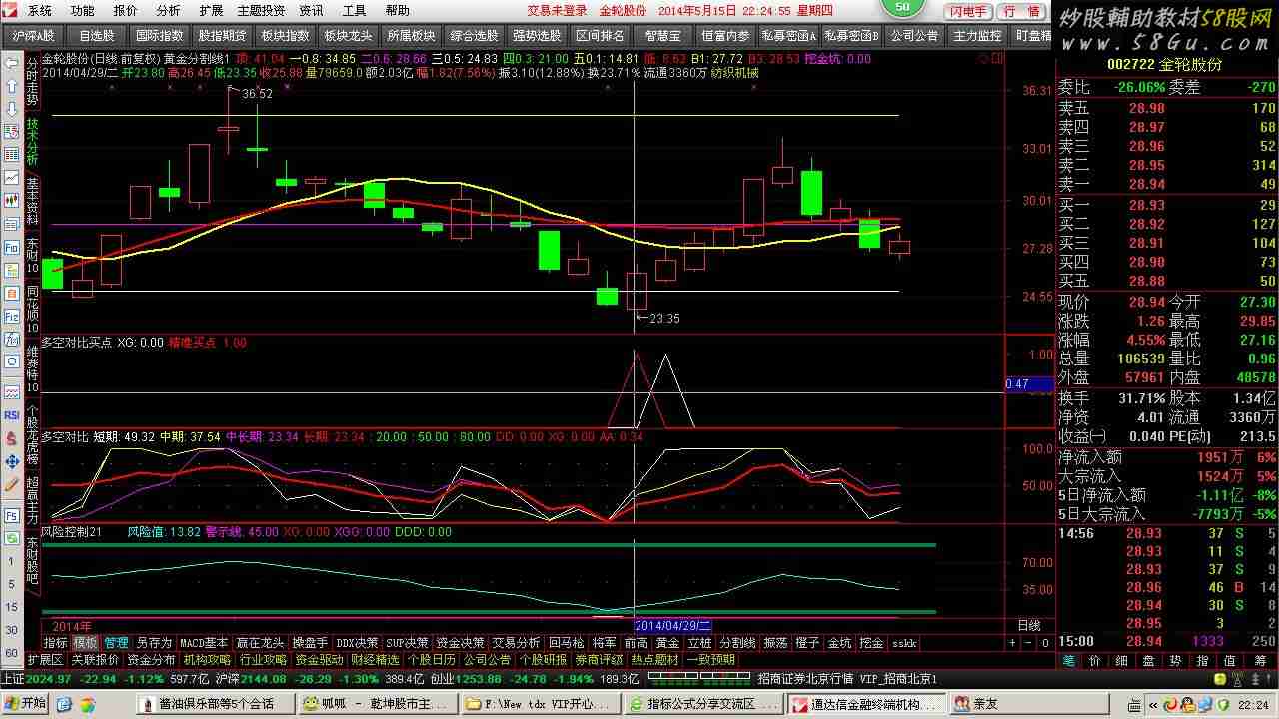Click the four-way move arrows icon
Screen dimensions: 1279x719
pyautogui.click(x=11, y=461)
